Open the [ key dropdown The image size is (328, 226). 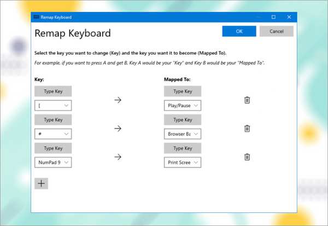pyautogui.click(x=53, y=106)
